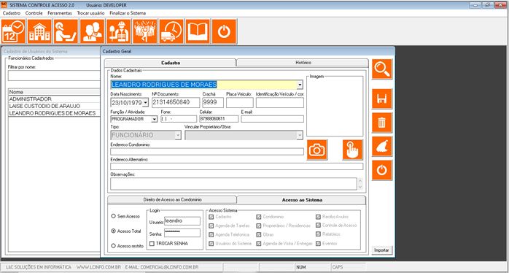Viewport: 509px width, 273px height.
Task: Toggle the Recibo Avulso checkbox
Action: [x=318, y=217]
